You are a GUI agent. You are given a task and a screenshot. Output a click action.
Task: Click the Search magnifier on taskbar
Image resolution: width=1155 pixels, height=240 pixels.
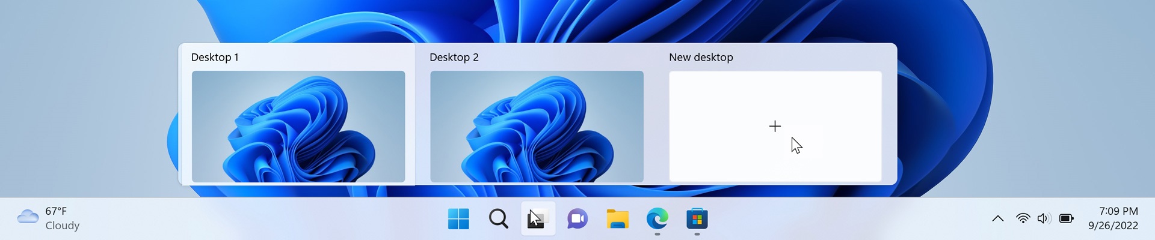click(x=498, y=219)
